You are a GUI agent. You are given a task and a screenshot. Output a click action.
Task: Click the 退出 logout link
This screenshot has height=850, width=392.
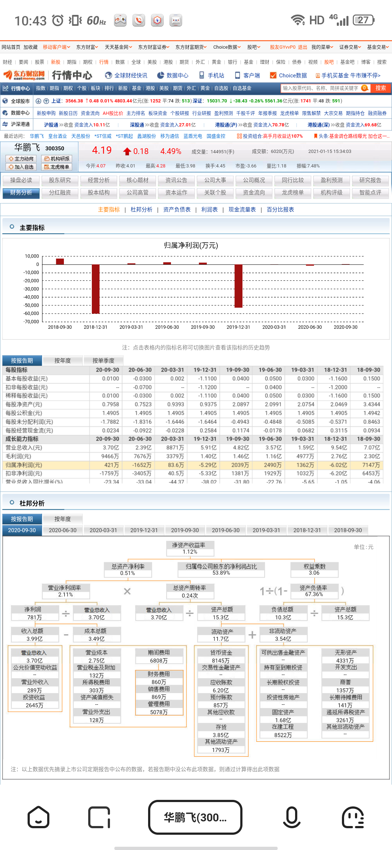(302, 47)
